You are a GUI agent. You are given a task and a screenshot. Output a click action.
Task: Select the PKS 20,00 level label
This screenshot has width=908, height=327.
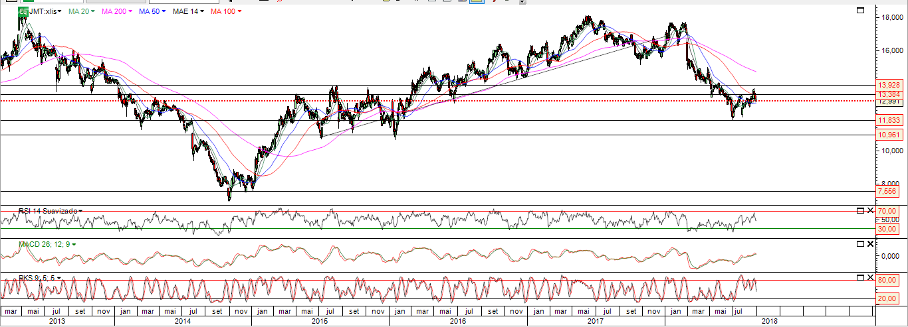click(889, 298)
